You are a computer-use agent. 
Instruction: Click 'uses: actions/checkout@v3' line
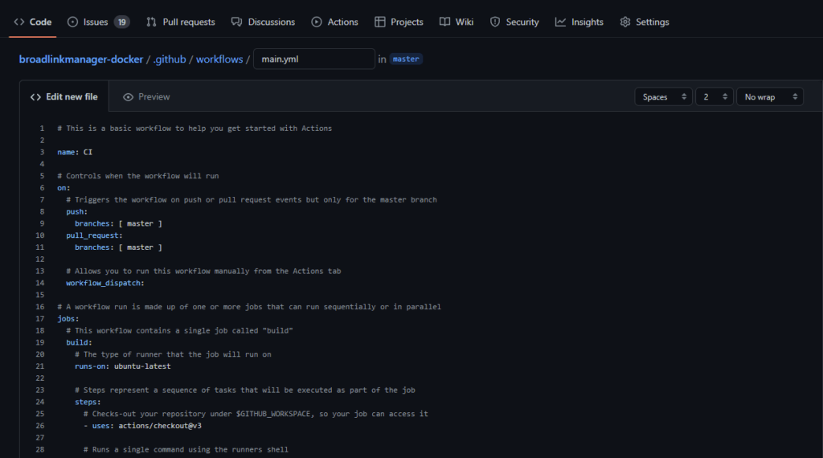pyautogui.click(x=142, y=426)
